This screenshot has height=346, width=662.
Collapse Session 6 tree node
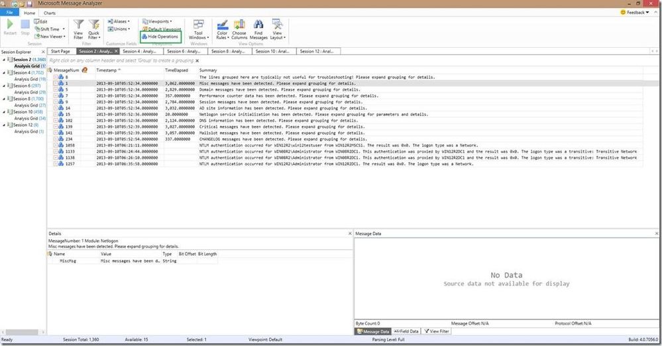coord(4,86)
